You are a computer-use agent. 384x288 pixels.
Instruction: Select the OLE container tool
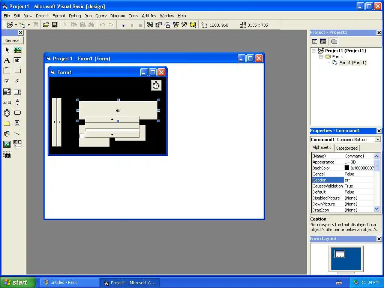click(7, 155)
